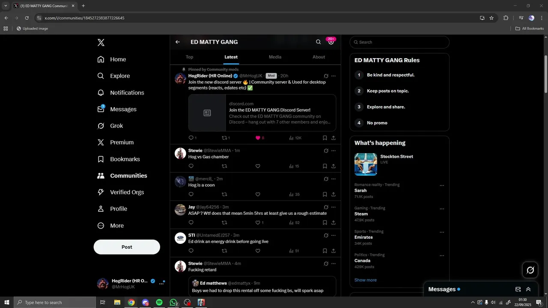This screenshot has height=308, width=548.
Task: Open Stockton Street thumbnail image
Action: (x=366, y=164)
